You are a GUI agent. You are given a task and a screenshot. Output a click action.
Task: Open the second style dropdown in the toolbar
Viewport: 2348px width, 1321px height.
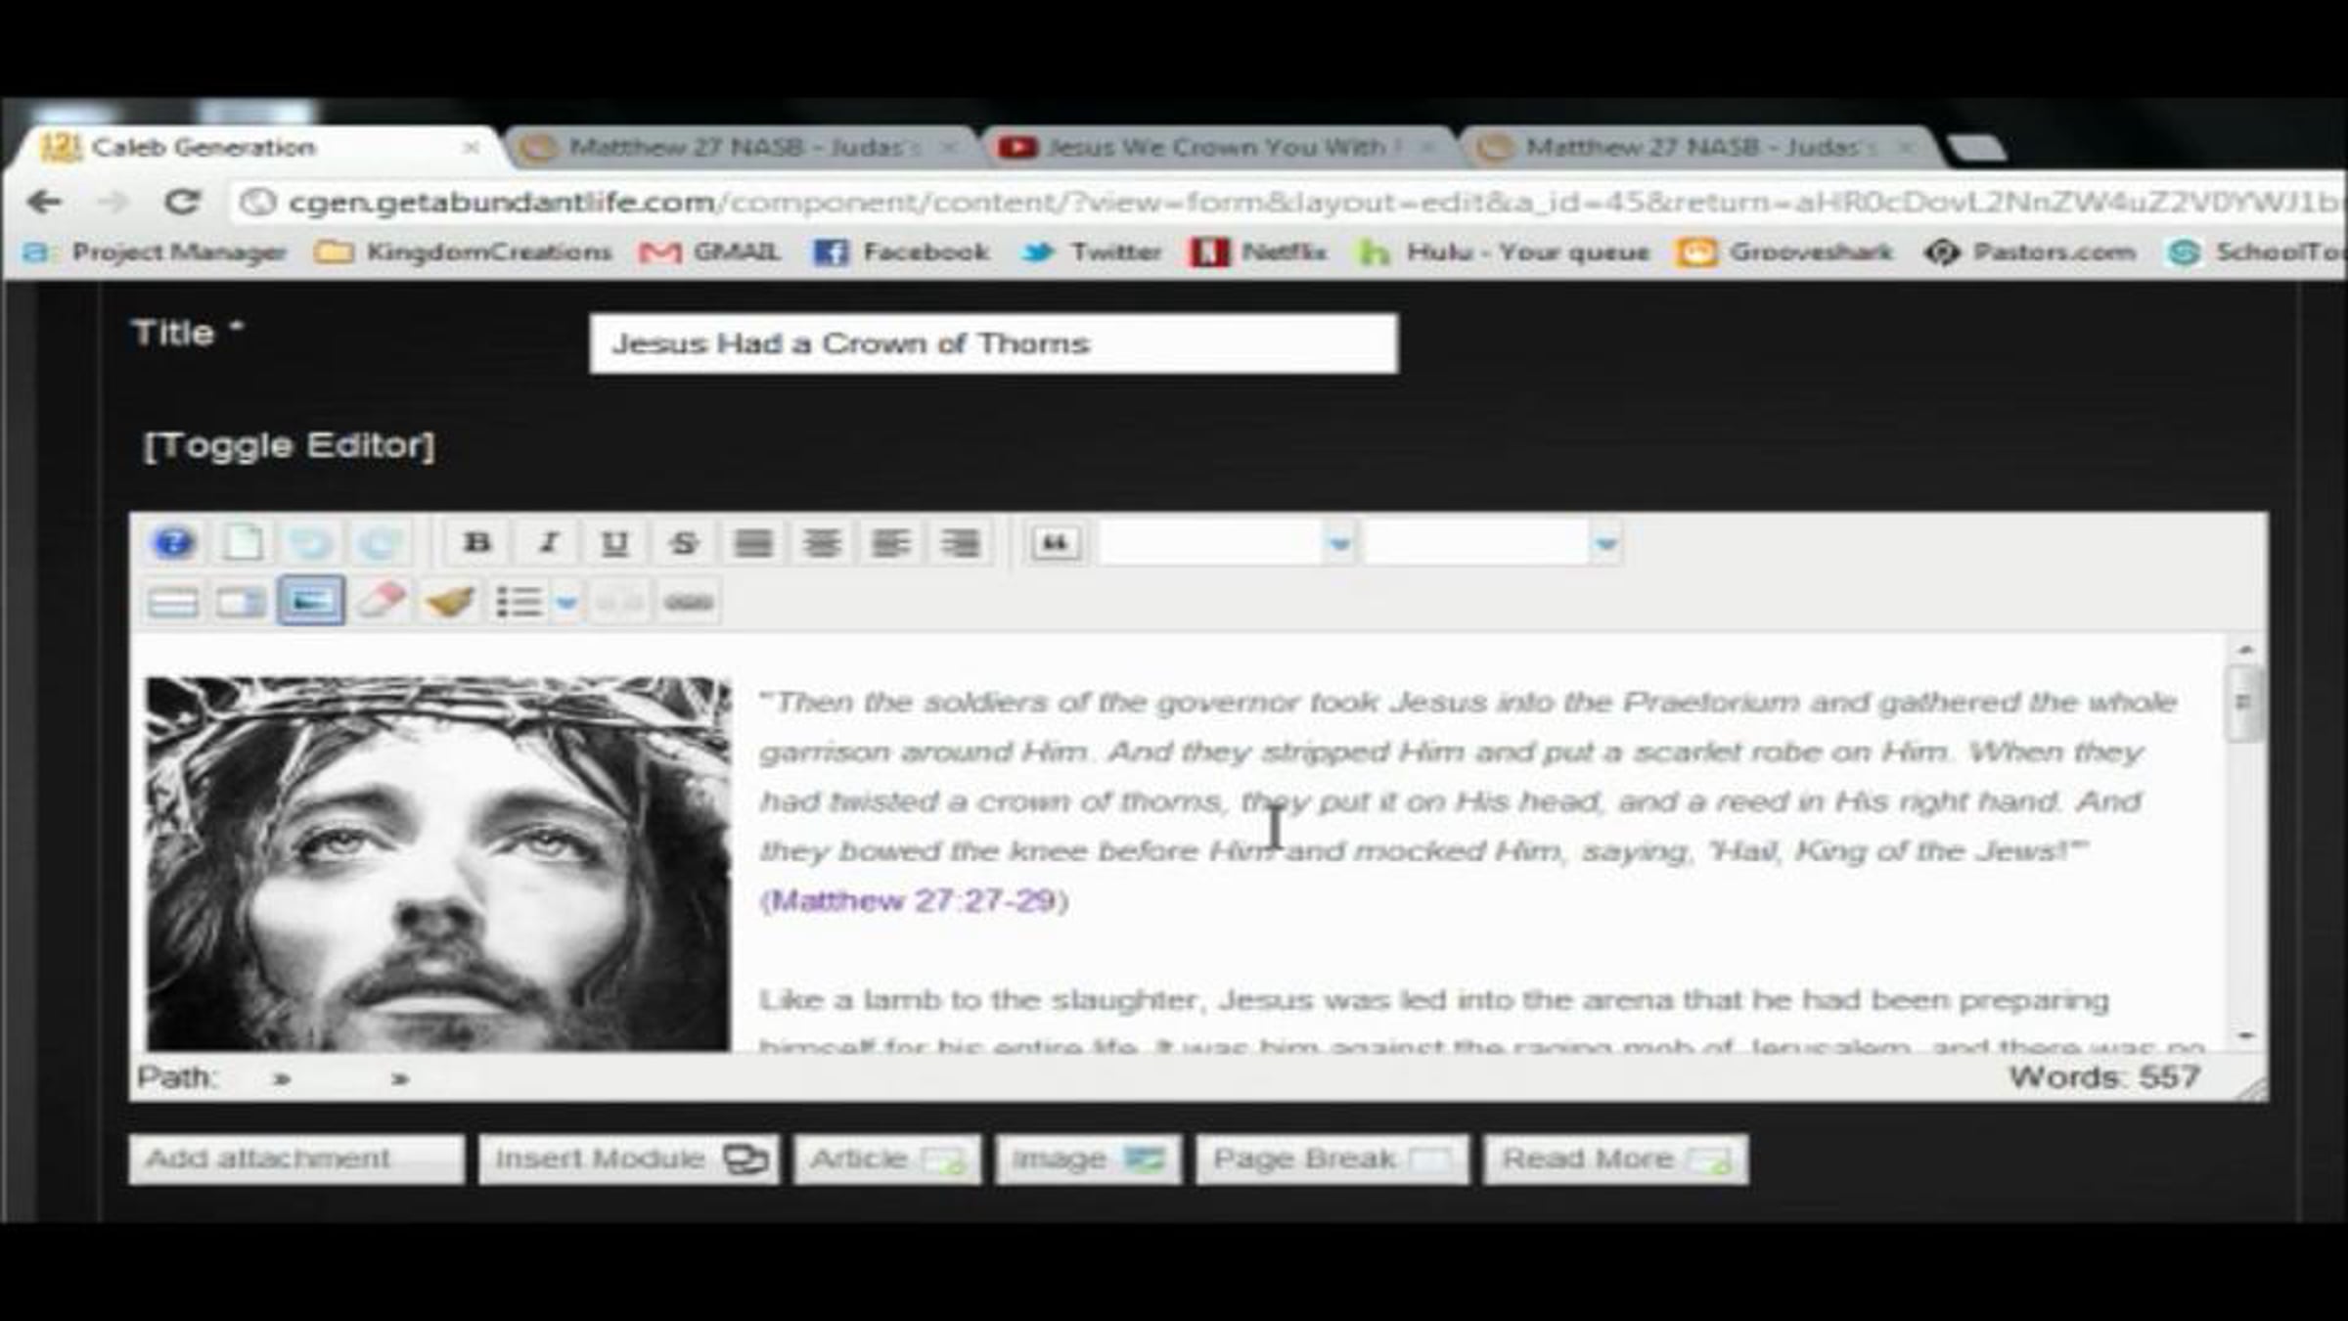[1604, 543]
